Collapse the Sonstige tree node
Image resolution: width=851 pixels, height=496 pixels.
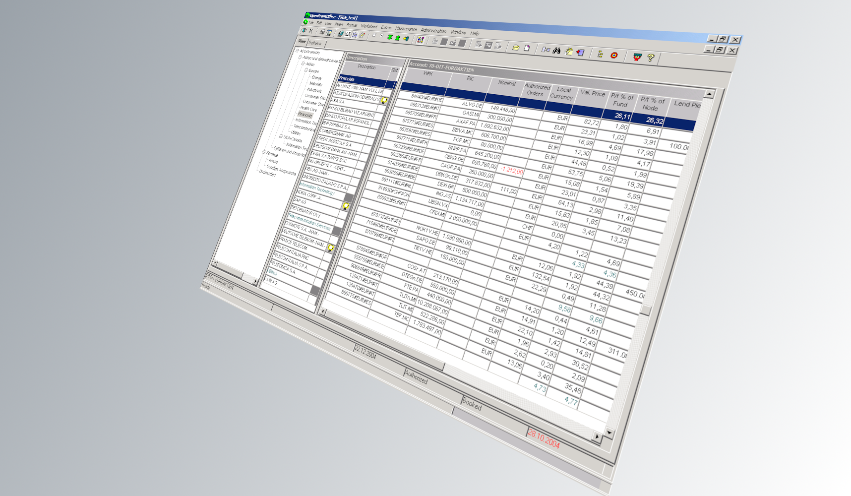pyautogui.click(x=264, y=152)
